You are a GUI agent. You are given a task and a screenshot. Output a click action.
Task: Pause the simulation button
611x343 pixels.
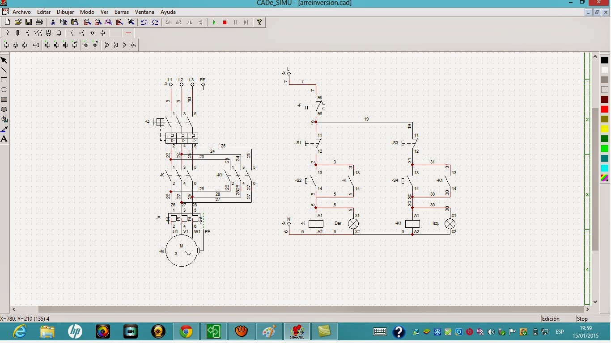235,22
